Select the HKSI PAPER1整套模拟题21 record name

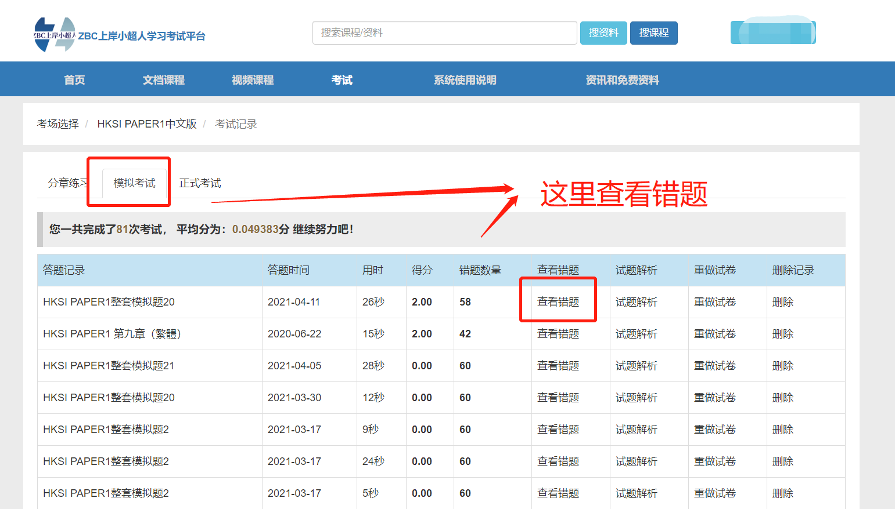(x=109, y=366)
